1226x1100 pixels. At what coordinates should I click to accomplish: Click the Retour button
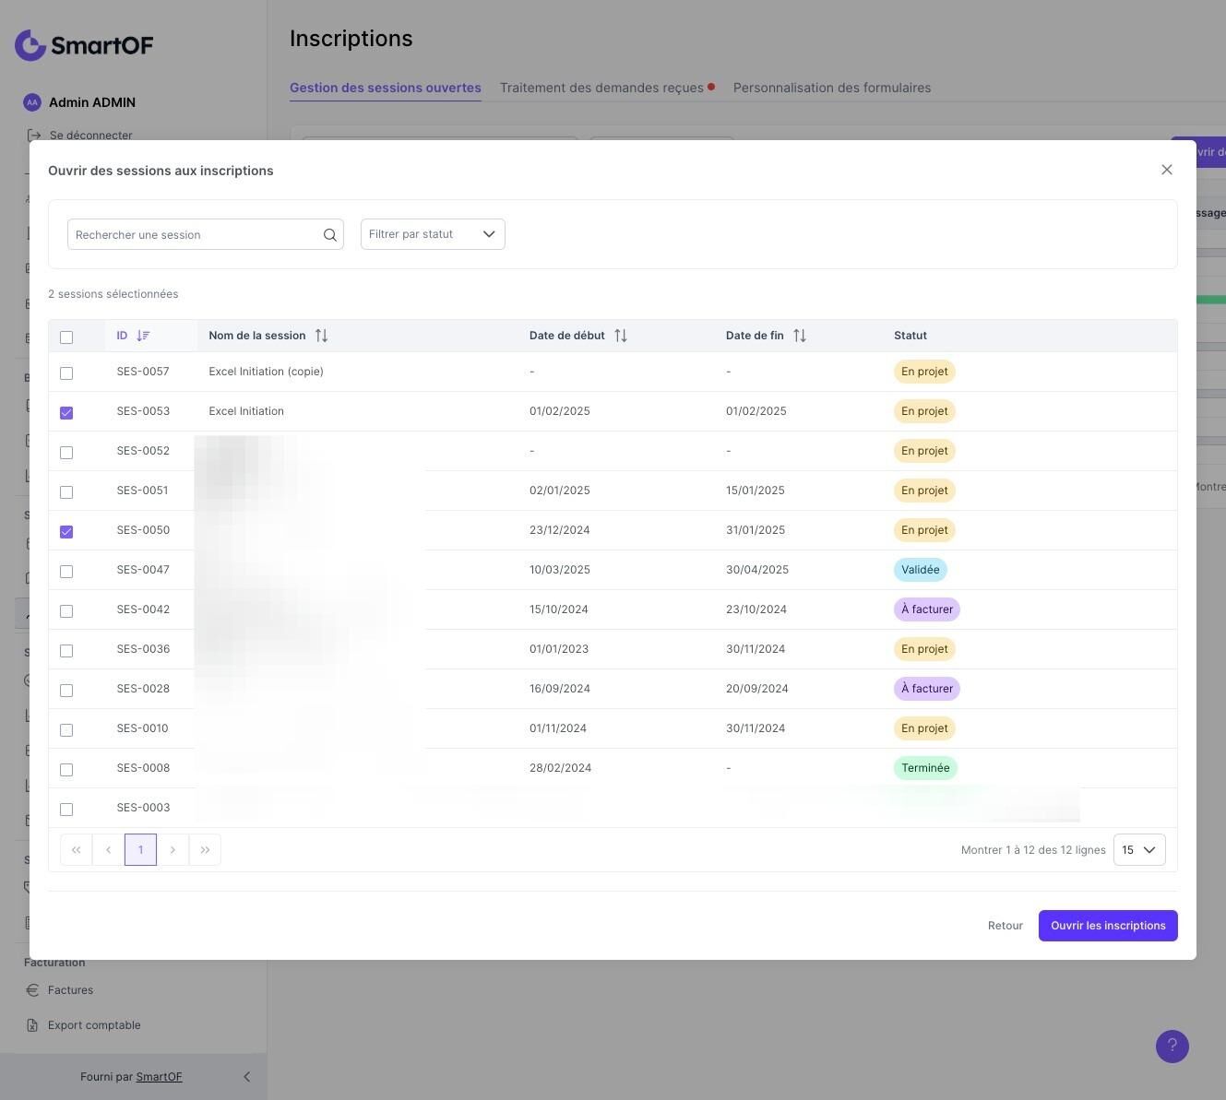tap(1006, 926)
